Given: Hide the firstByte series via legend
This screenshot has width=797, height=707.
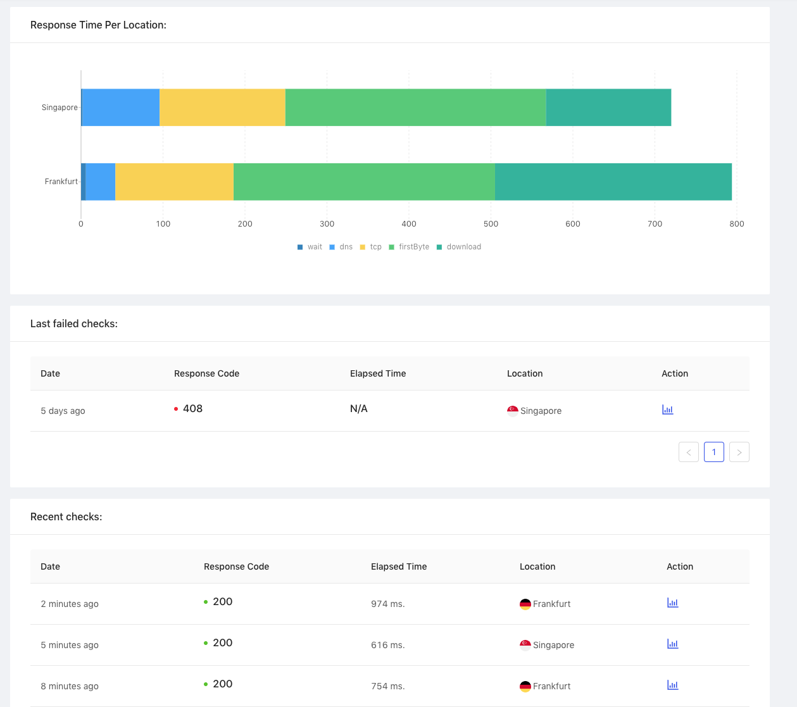Looking at the screenshot, I should coord(409,247).
